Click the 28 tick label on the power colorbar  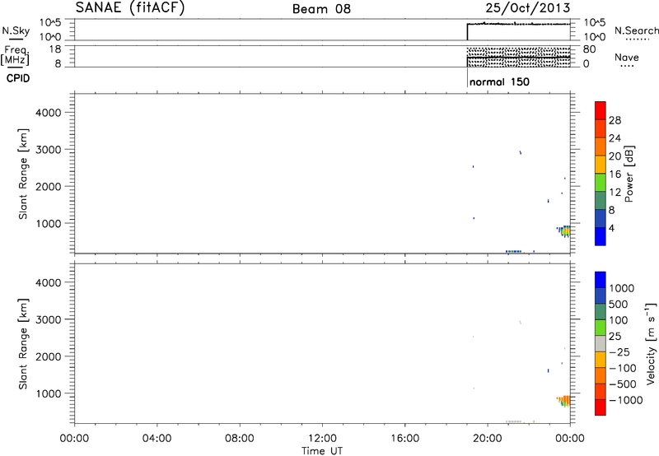coord(615,120)
